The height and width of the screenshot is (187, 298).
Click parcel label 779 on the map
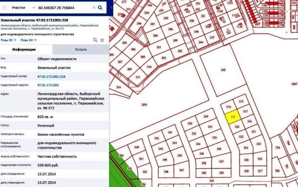[x=278, y=148]
